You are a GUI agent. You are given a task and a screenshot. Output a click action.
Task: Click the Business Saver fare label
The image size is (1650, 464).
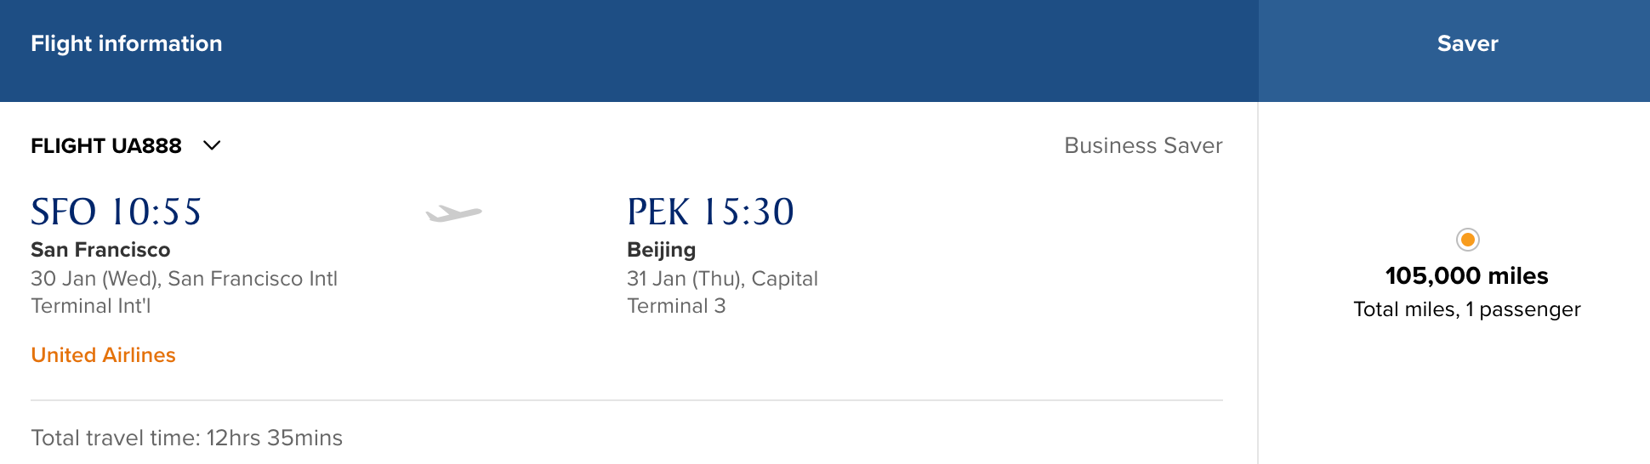(x=1142, y=145)
